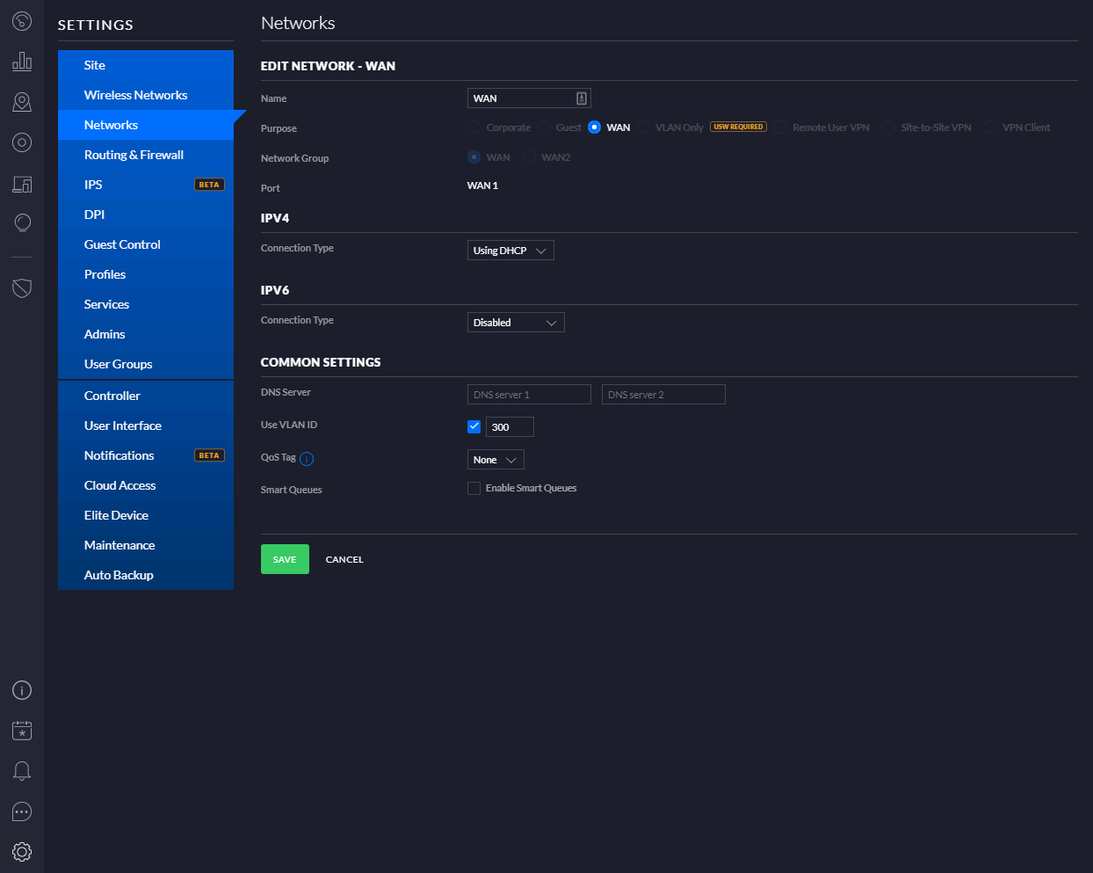The height and width of the screenshot is (873, 1093).
Task: Click the QoS Tag info icon
Action: click(x=307, y=459)
